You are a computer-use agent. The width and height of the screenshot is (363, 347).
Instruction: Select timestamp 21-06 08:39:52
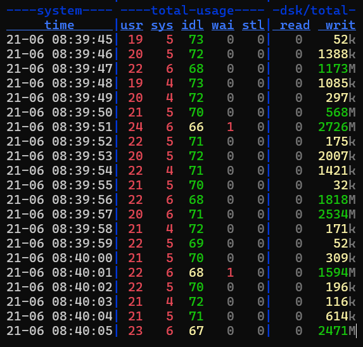60,141
